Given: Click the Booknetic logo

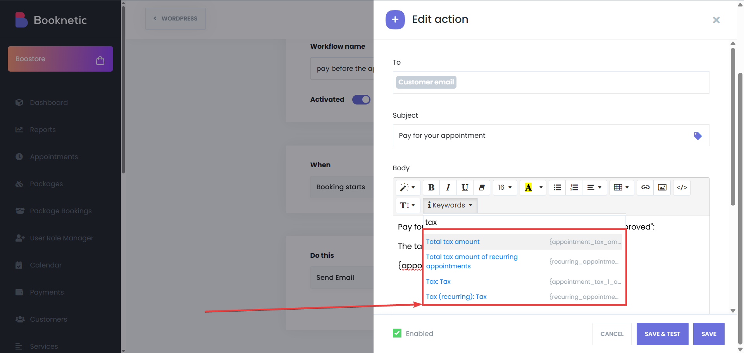Looking at the screenshot, I should tap(51, 20).
